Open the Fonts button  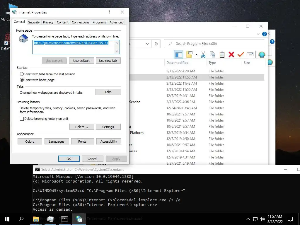pos(82,142)
